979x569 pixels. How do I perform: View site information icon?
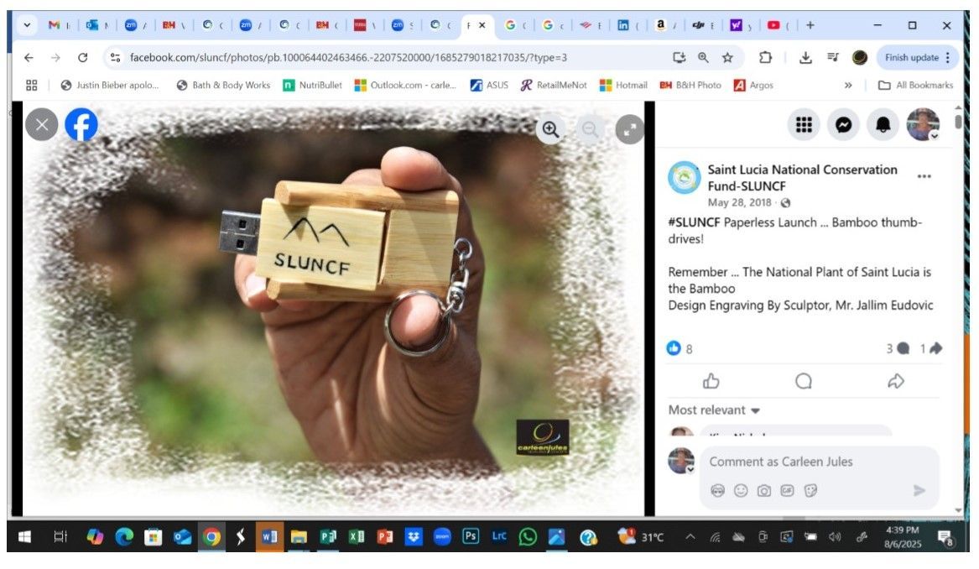115,57
